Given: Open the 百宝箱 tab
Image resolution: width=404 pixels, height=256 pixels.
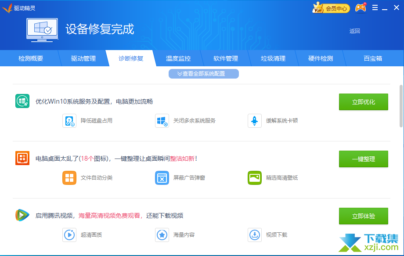Looking at the screenshot, I should [x=372, y=58].
